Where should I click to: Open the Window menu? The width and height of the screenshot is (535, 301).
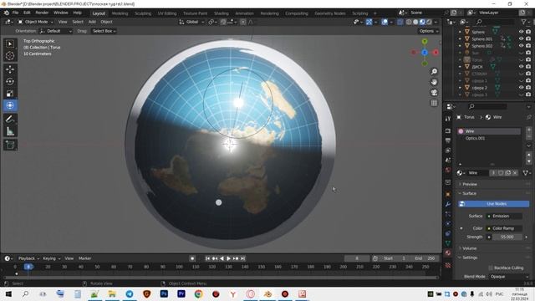[61, 13]
